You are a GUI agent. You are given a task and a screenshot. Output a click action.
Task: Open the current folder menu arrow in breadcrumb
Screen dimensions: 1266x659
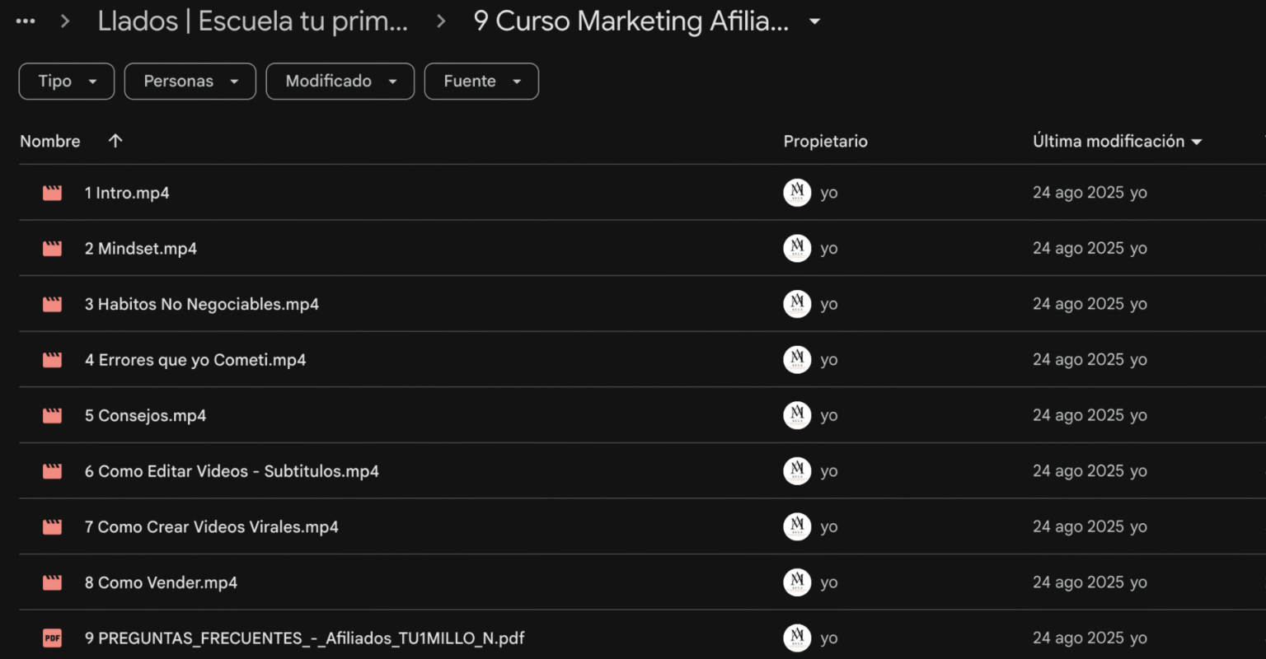[x=814, y=21]
